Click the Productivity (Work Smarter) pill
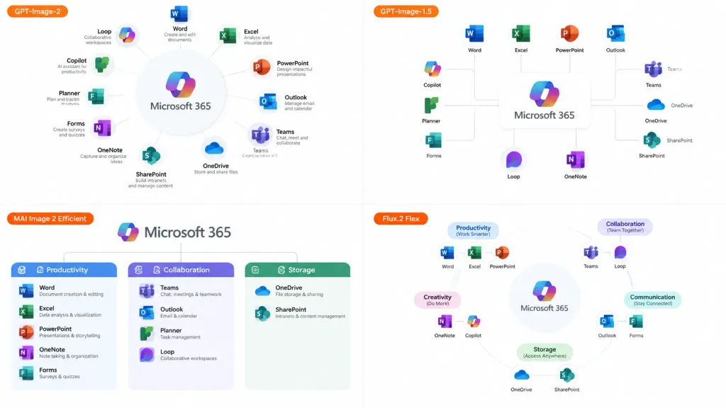726x408 pixels. tap(473, 230)
